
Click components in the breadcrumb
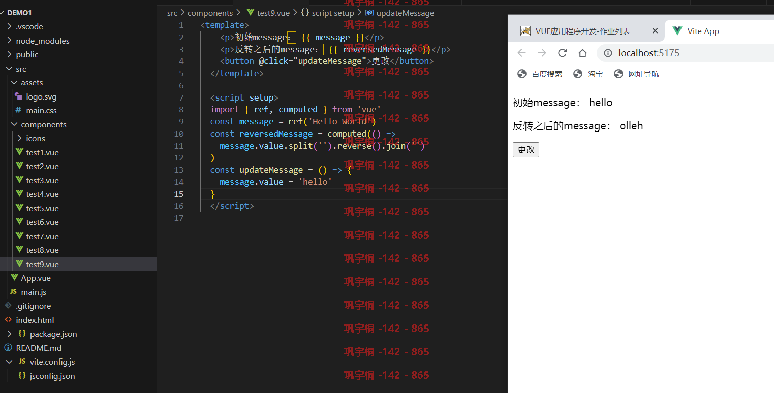point(210,13)
